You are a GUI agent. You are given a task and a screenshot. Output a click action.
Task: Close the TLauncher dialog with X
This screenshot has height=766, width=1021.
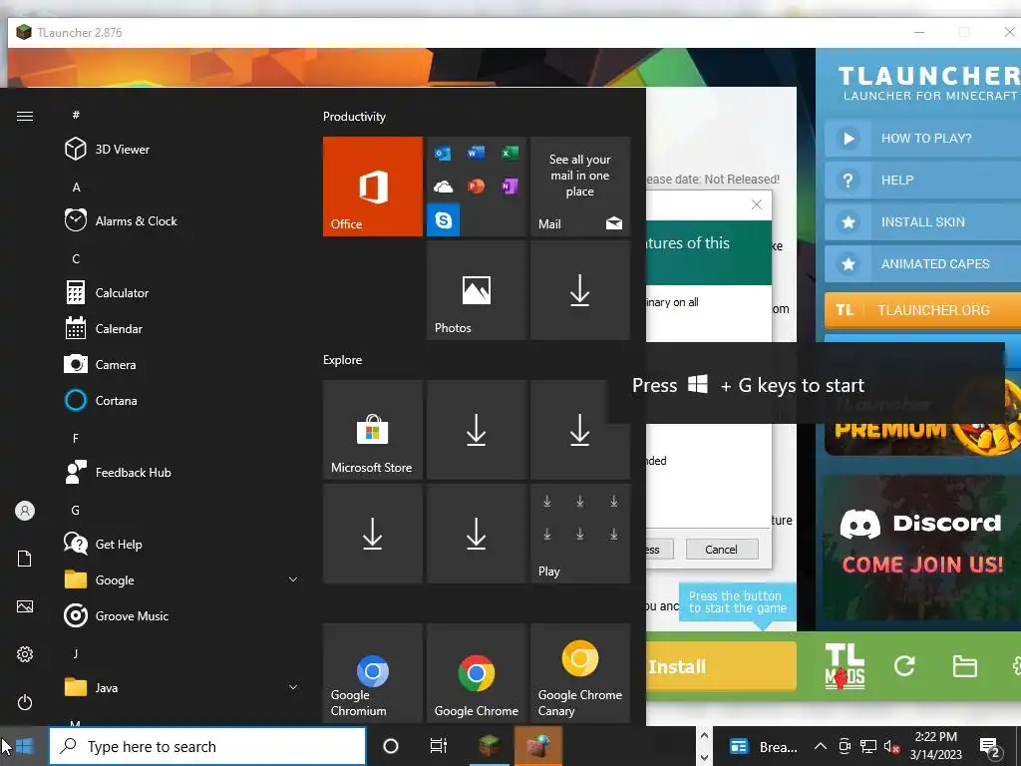pyautogui.click(x=757, y=204)
